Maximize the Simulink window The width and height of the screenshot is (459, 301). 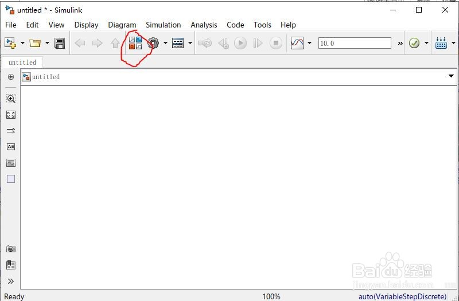pyautogui.click(x=419, y=10)
